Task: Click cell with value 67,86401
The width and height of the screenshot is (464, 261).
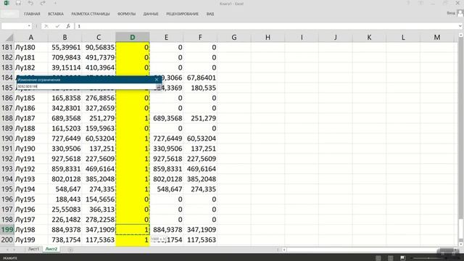Action: click(x=200, y=78)
